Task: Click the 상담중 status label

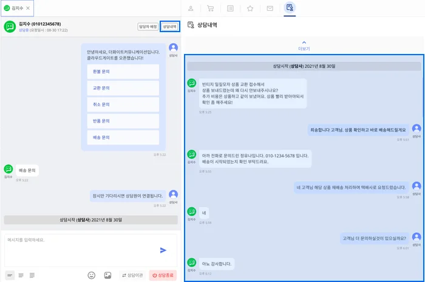Action: click(24, 30)
